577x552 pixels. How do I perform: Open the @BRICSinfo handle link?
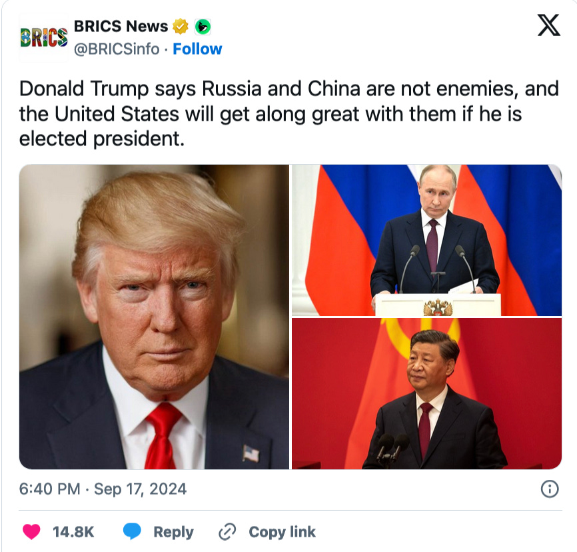117,49
